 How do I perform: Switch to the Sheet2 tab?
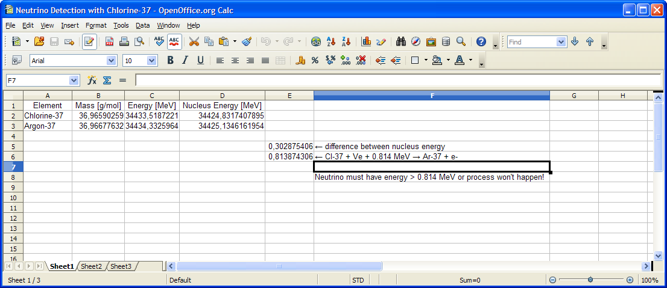[x=92, y=266]
